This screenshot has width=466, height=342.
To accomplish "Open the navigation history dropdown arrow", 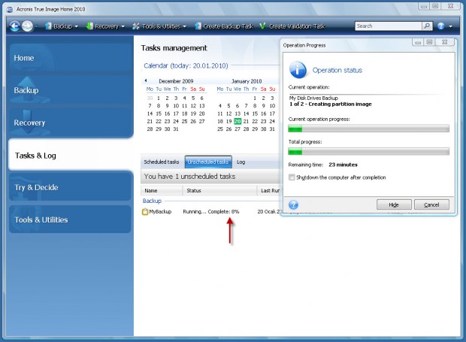I will click(x=36, y=26).
